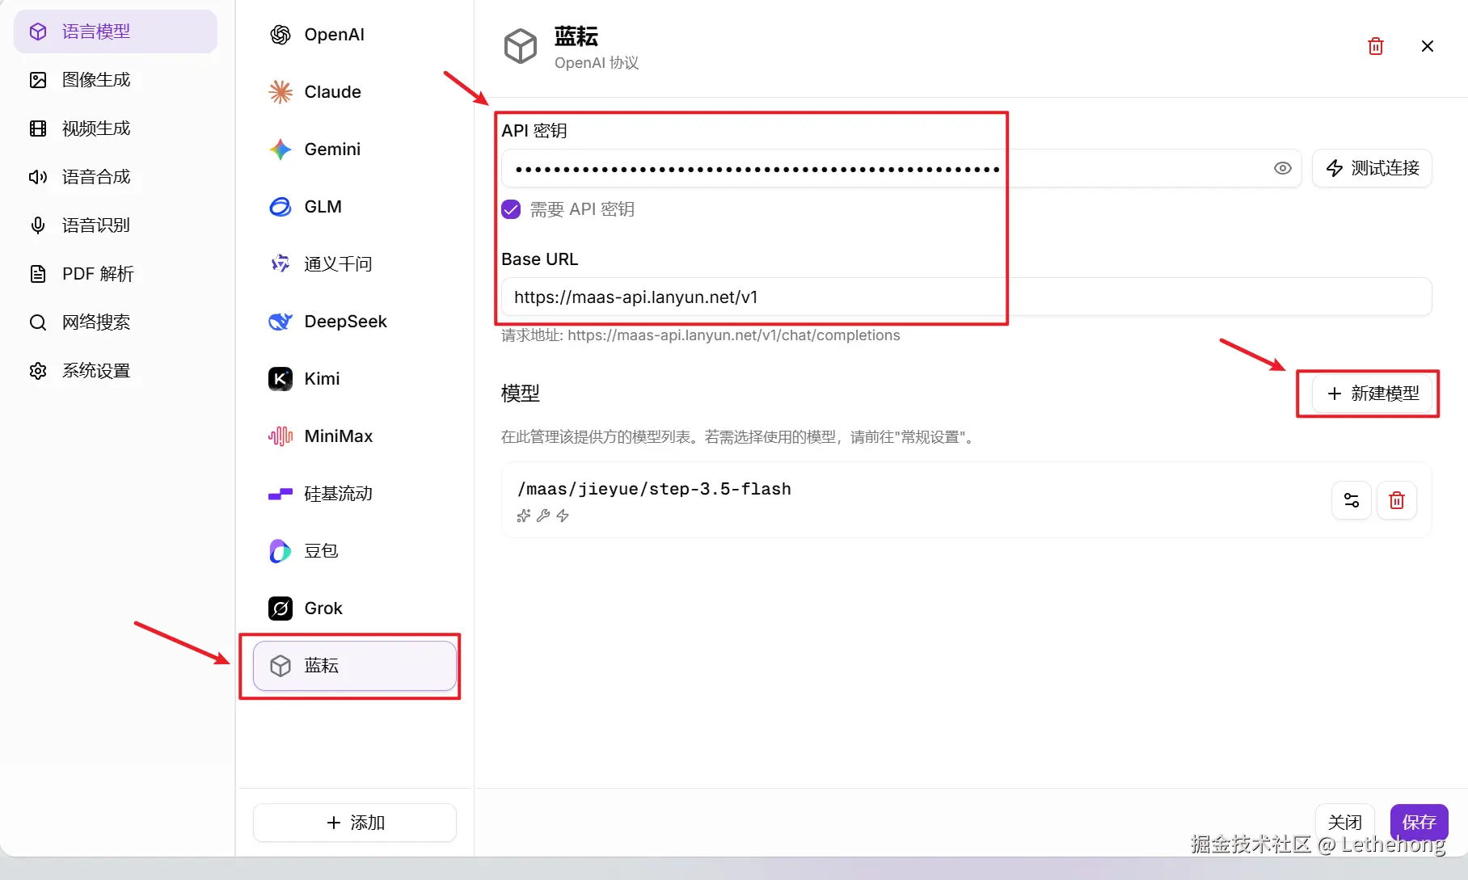Open the PDF 解析 settings section
Screen dimensions: 1468x880
click(116, 274)
